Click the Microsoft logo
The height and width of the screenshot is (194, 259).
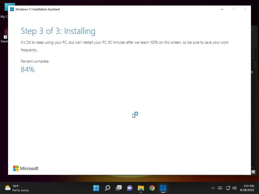pyautogui.click(x=26, y=168)
